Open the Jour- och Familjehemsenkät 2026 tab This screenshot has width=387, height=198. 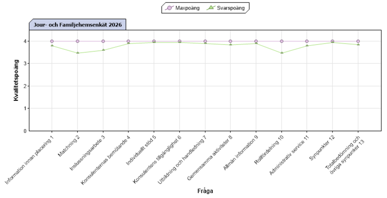pos(78,25)
